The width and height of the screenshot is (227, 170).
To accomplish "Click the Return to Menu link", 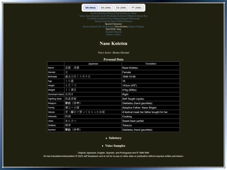I will (113, 34).
